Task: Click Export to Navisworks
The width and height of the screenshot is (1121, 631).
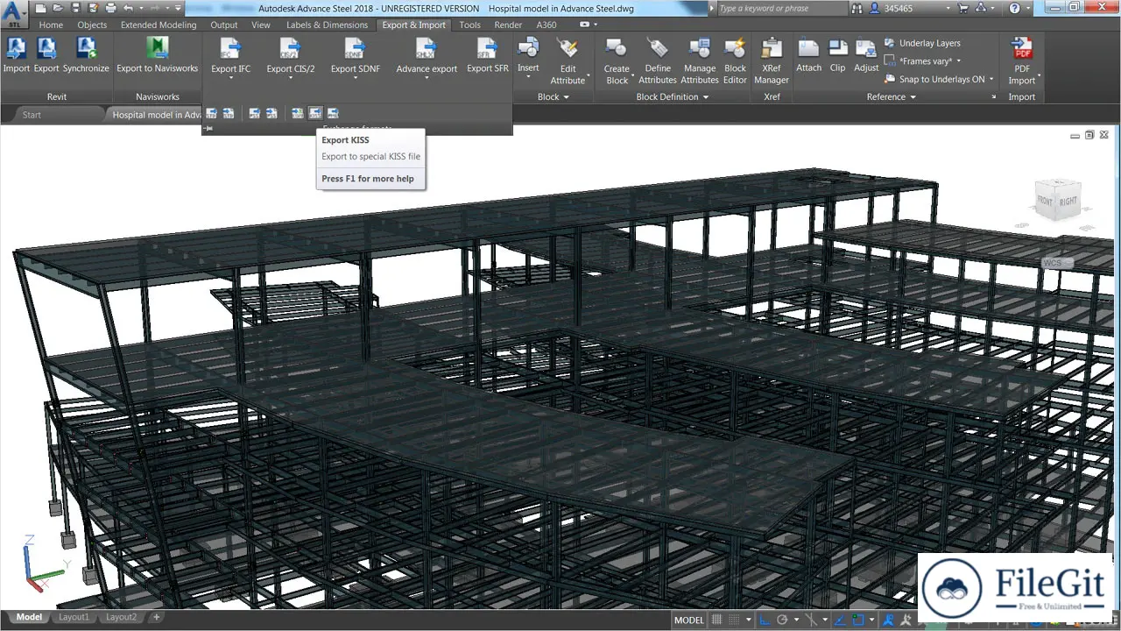Action: point(158,54)
